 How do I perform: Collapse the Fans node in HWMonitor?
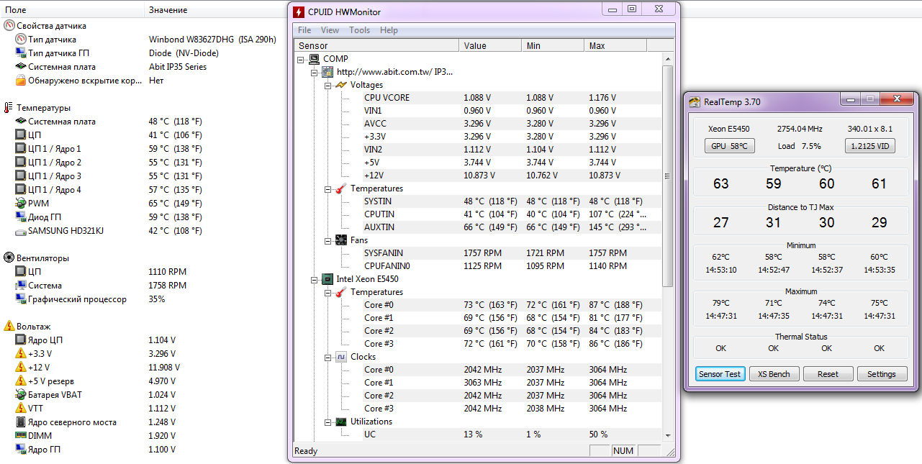tap(326, 240)
